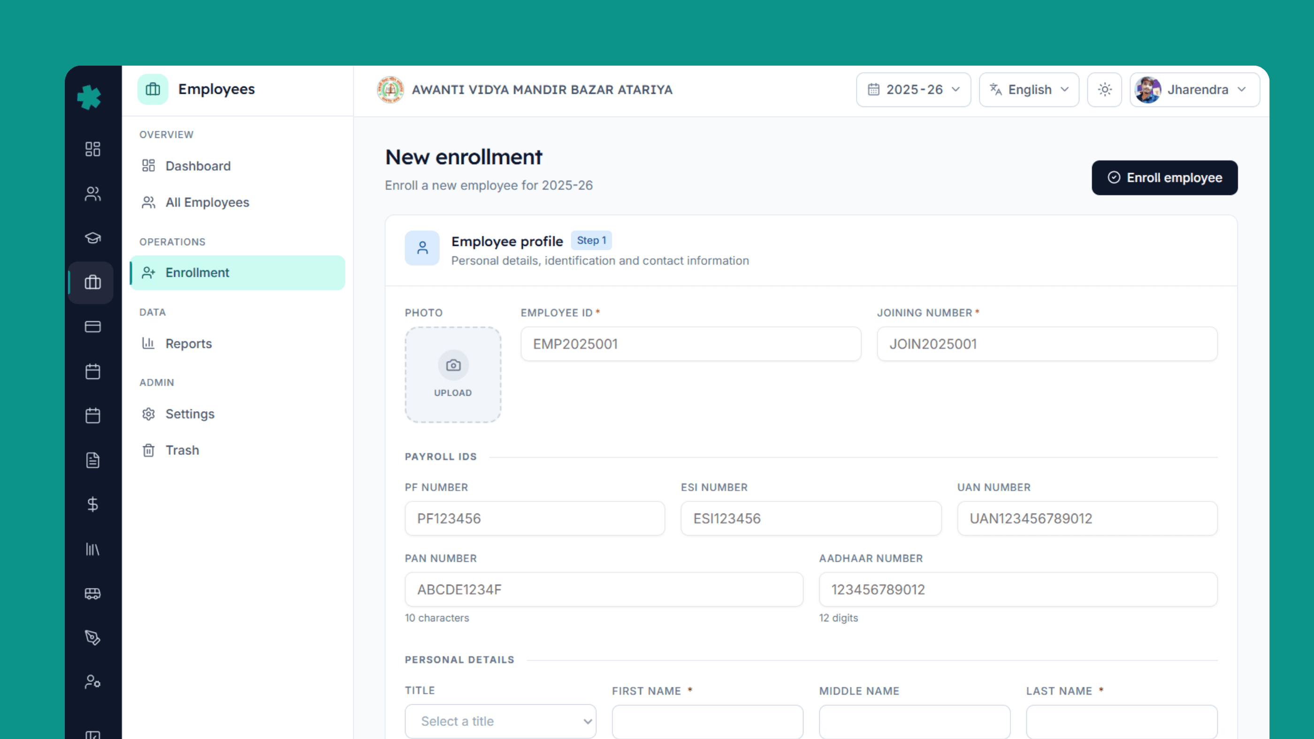Click the Step 1 badge
This screenshot has width=1314, height=739.
(591, 241)
